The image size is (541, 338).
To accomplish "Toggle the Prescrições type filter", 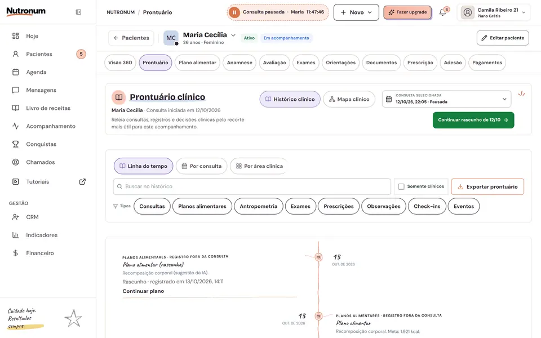I will tap(339, 206).
